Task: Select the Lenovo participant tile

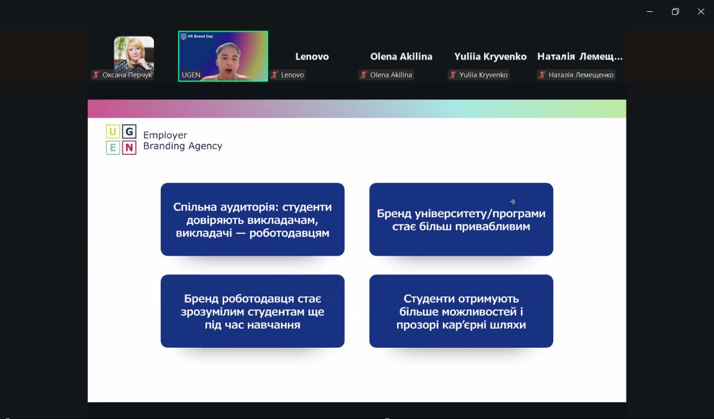Action: tap(312, 57)
